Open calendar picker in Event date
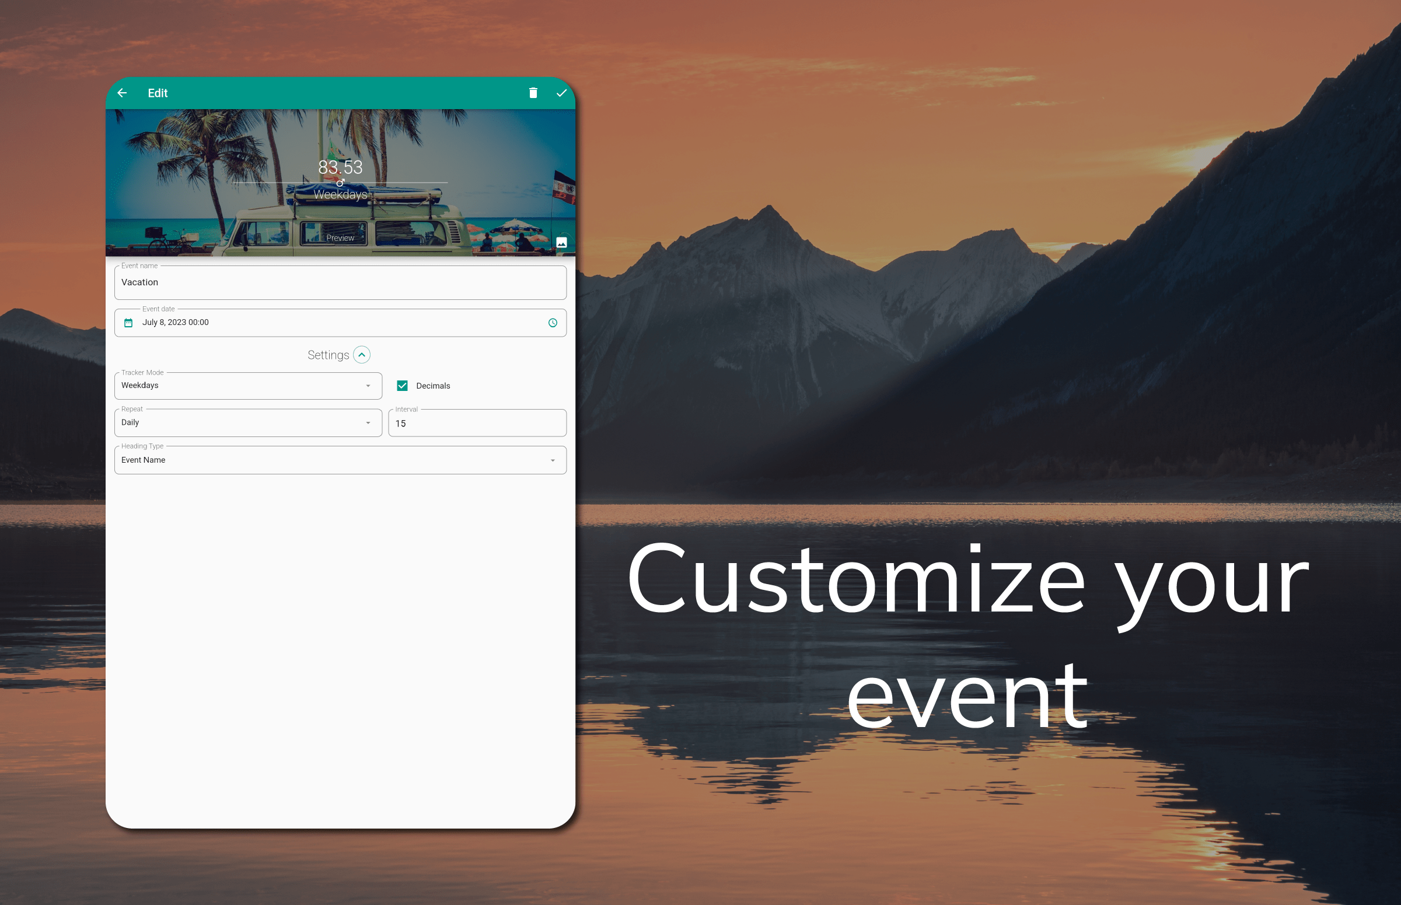 point(129,323)
